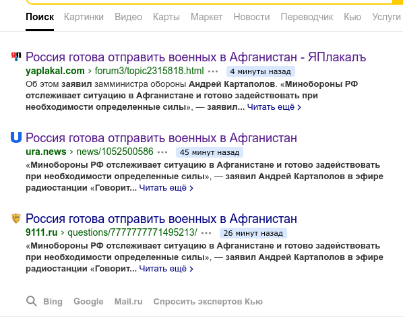Click the ura.news domain link
Screen dimensions: 403x324
[46, 152]
